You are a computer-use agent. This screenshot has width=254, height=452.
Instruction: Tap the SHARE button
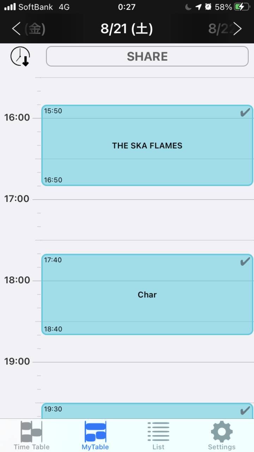pos(147,56)
